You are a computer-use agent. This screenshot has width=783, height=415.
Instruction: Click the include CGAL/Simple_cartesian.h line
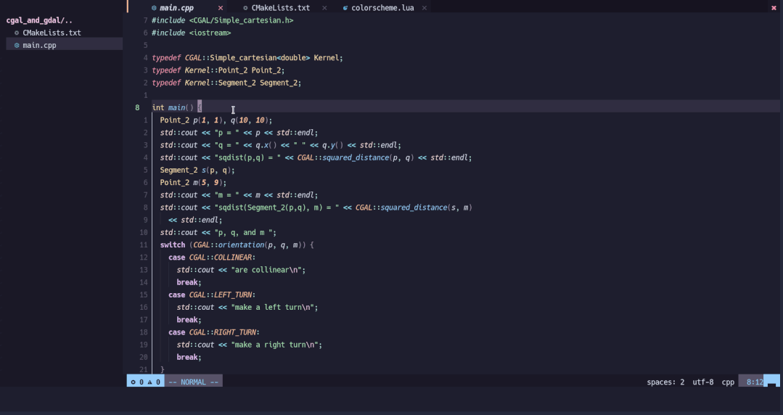[223, 20]
